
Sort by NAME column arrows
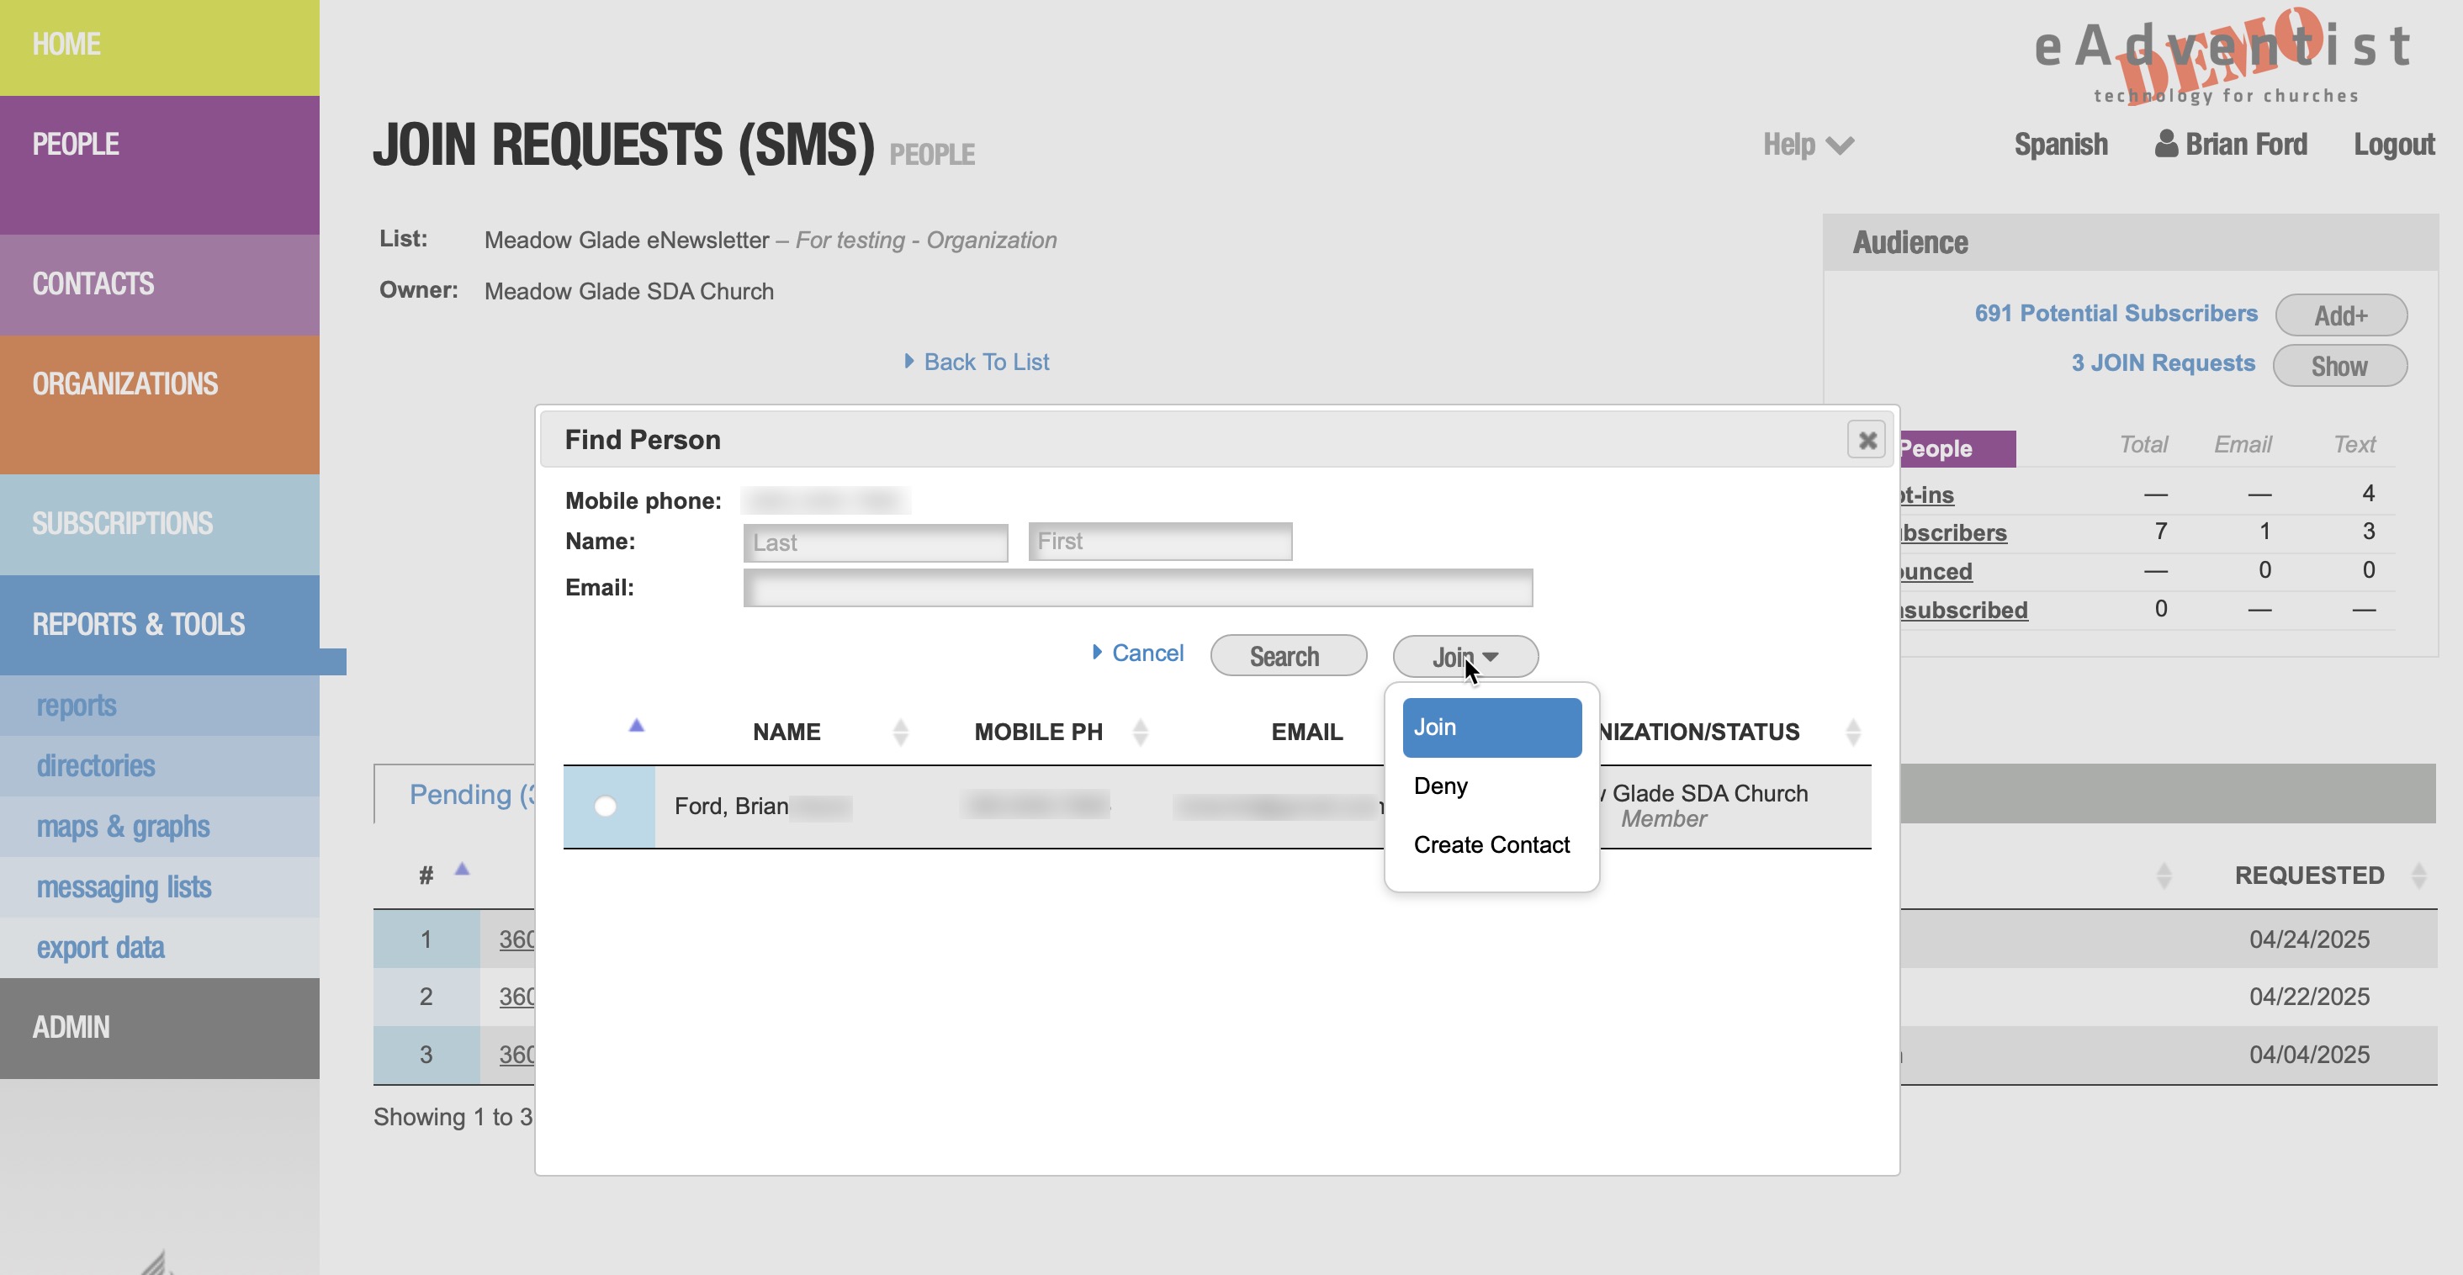click(900, 733)
